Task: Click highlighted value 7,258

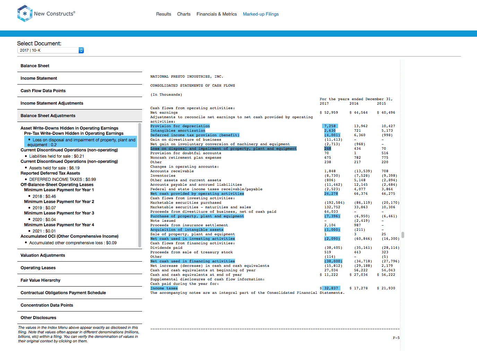Action: click(330, 126)
